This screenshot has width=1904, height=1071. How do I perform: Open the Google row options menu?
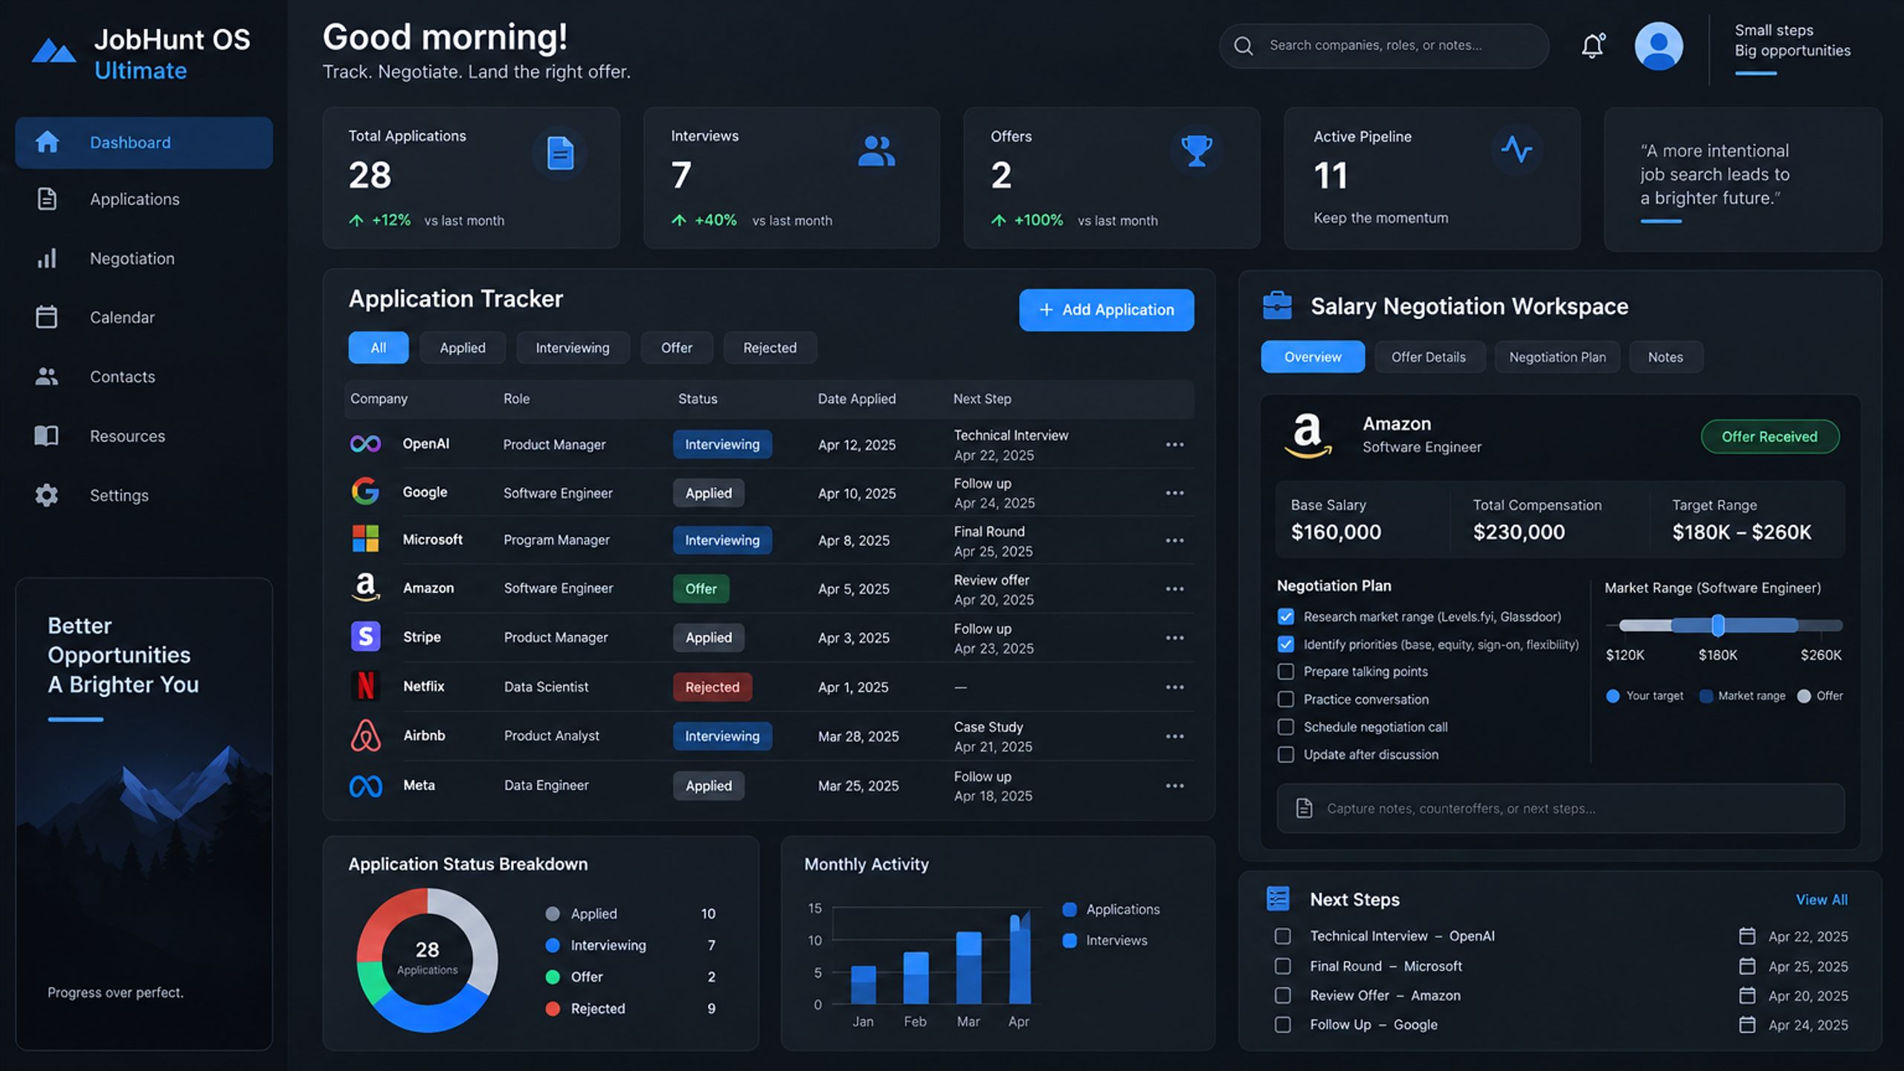point(1175,493)
